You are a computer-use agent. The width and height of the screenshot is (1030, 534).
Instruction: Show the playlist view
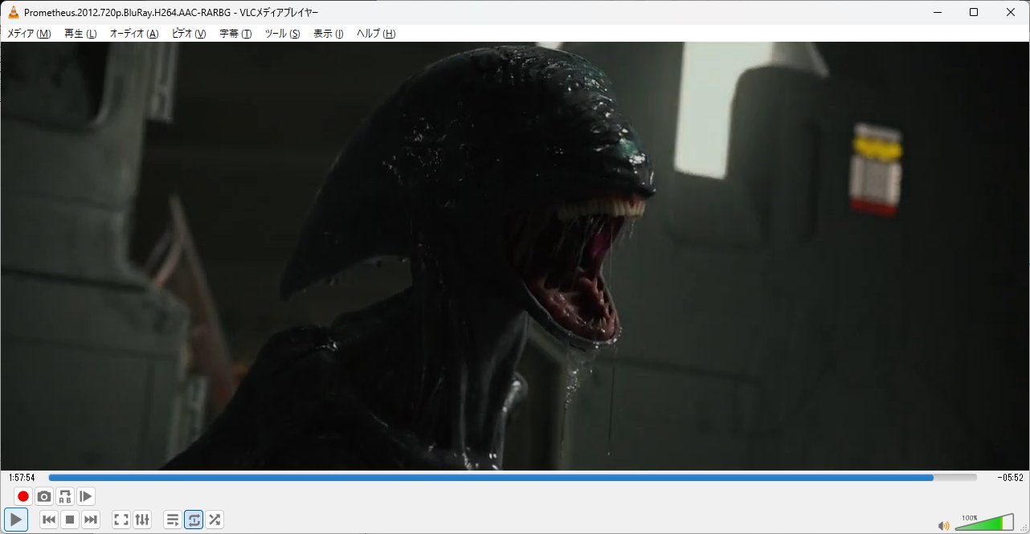point(173,520)
